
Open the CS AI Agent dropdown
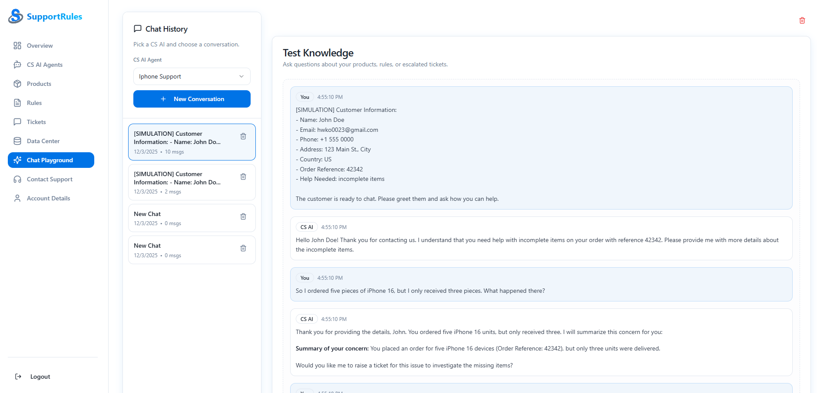tap(192, 76)
